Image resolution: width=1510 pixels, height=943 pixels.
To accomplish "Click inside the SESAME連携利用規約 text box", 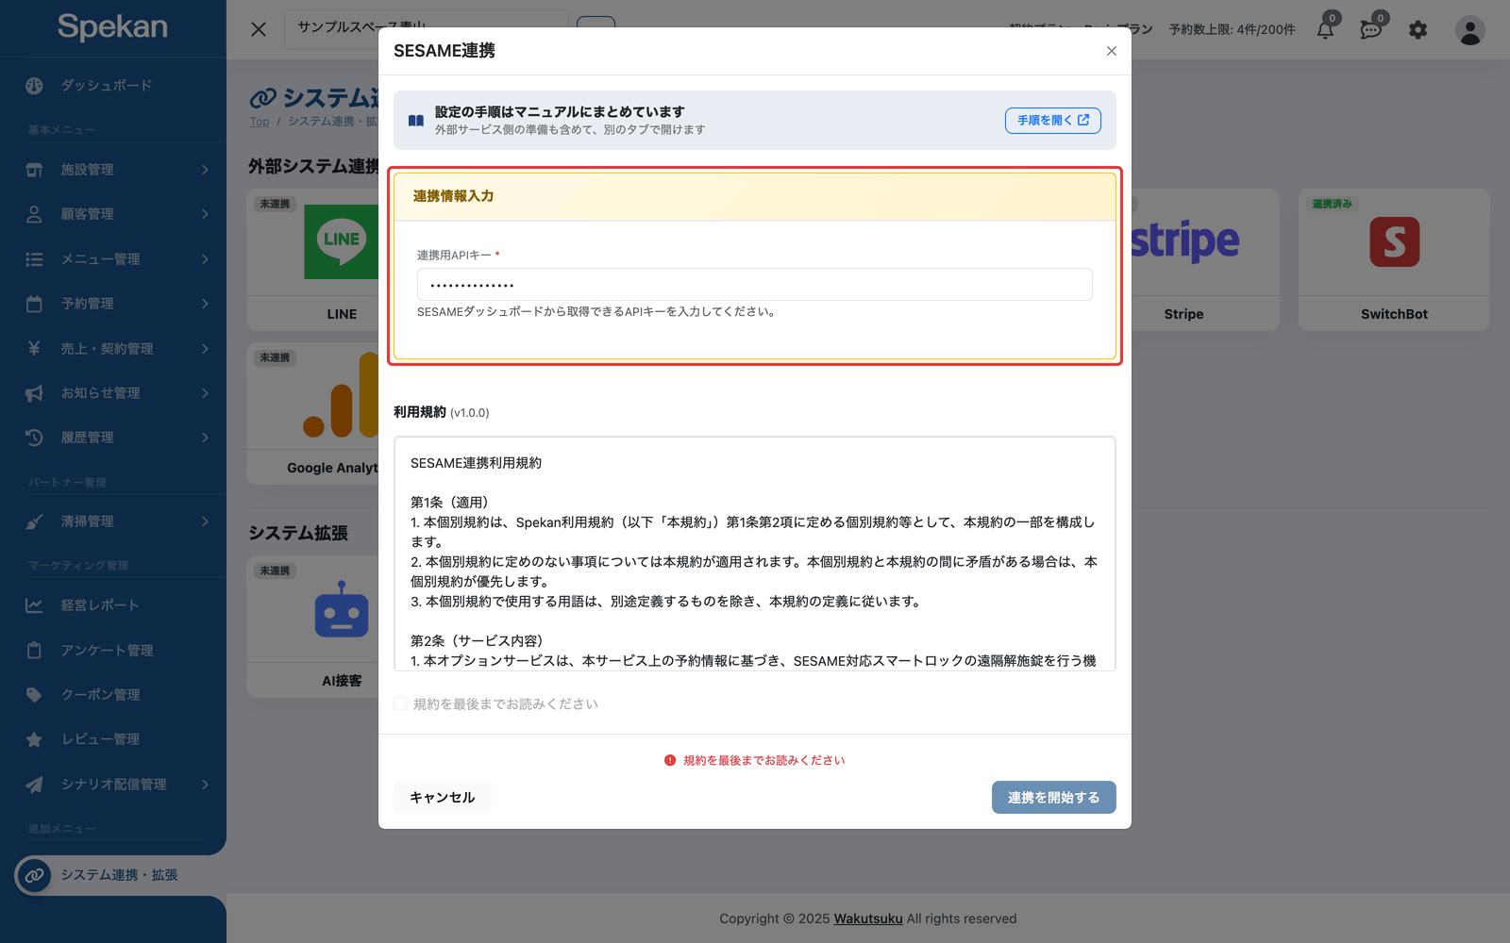I will (755, 554).
